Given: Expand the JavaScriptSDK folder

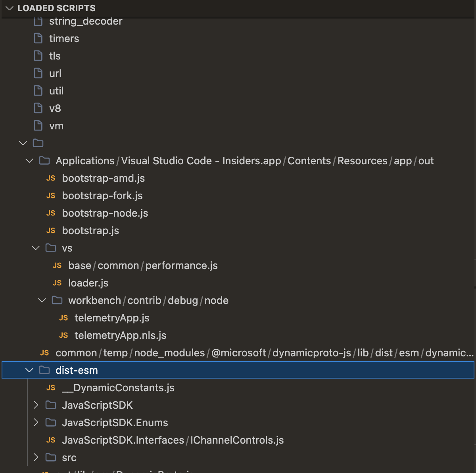Looking at the screenshot, I should pyautogui.click(x=36, y=405).
